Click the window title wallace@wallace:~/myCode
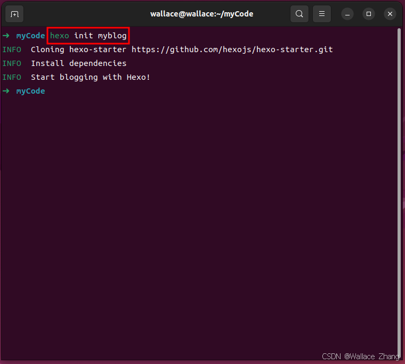The width and height of the screenshot is (405, 364). [x=202, y=14]
